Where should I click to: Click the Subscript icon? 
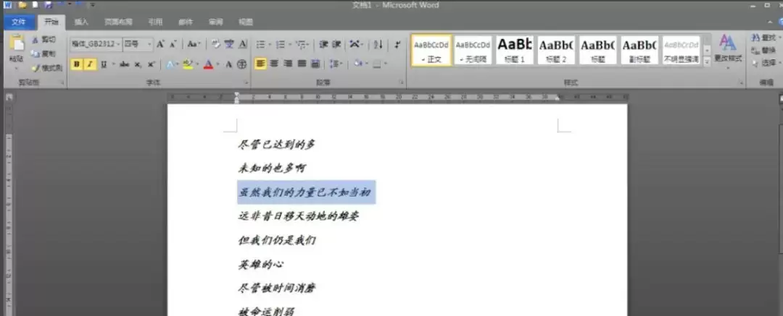[137, 64]
